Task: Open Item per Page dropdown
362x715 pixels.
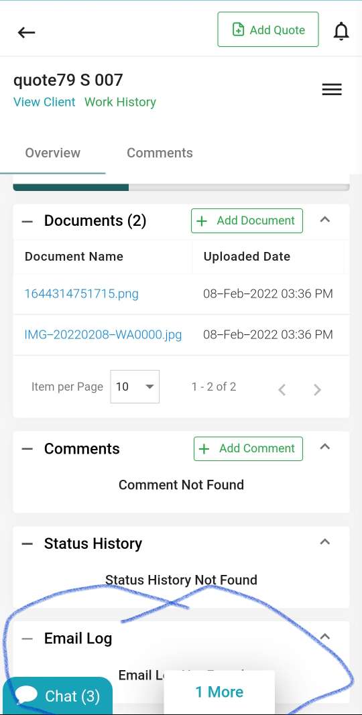Action: point(135,387)
